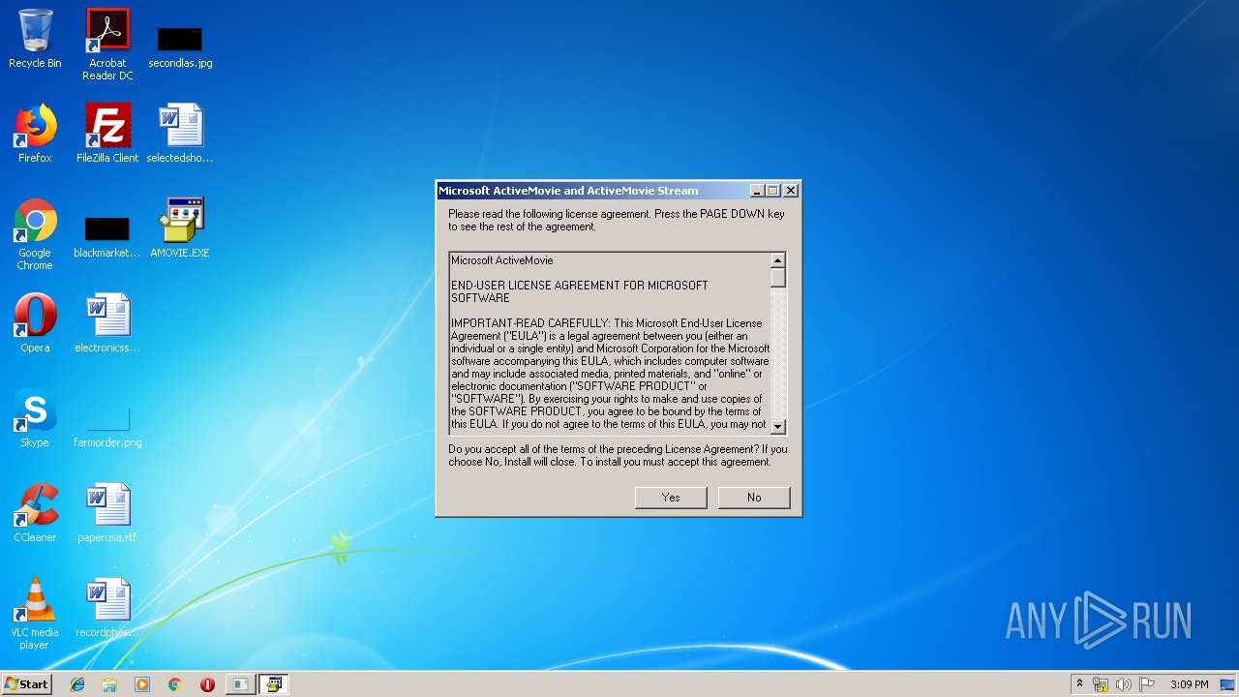Launch Opera from the taskbar
The width and height of the screenshot is (1239, 697).
click(207, 684)
